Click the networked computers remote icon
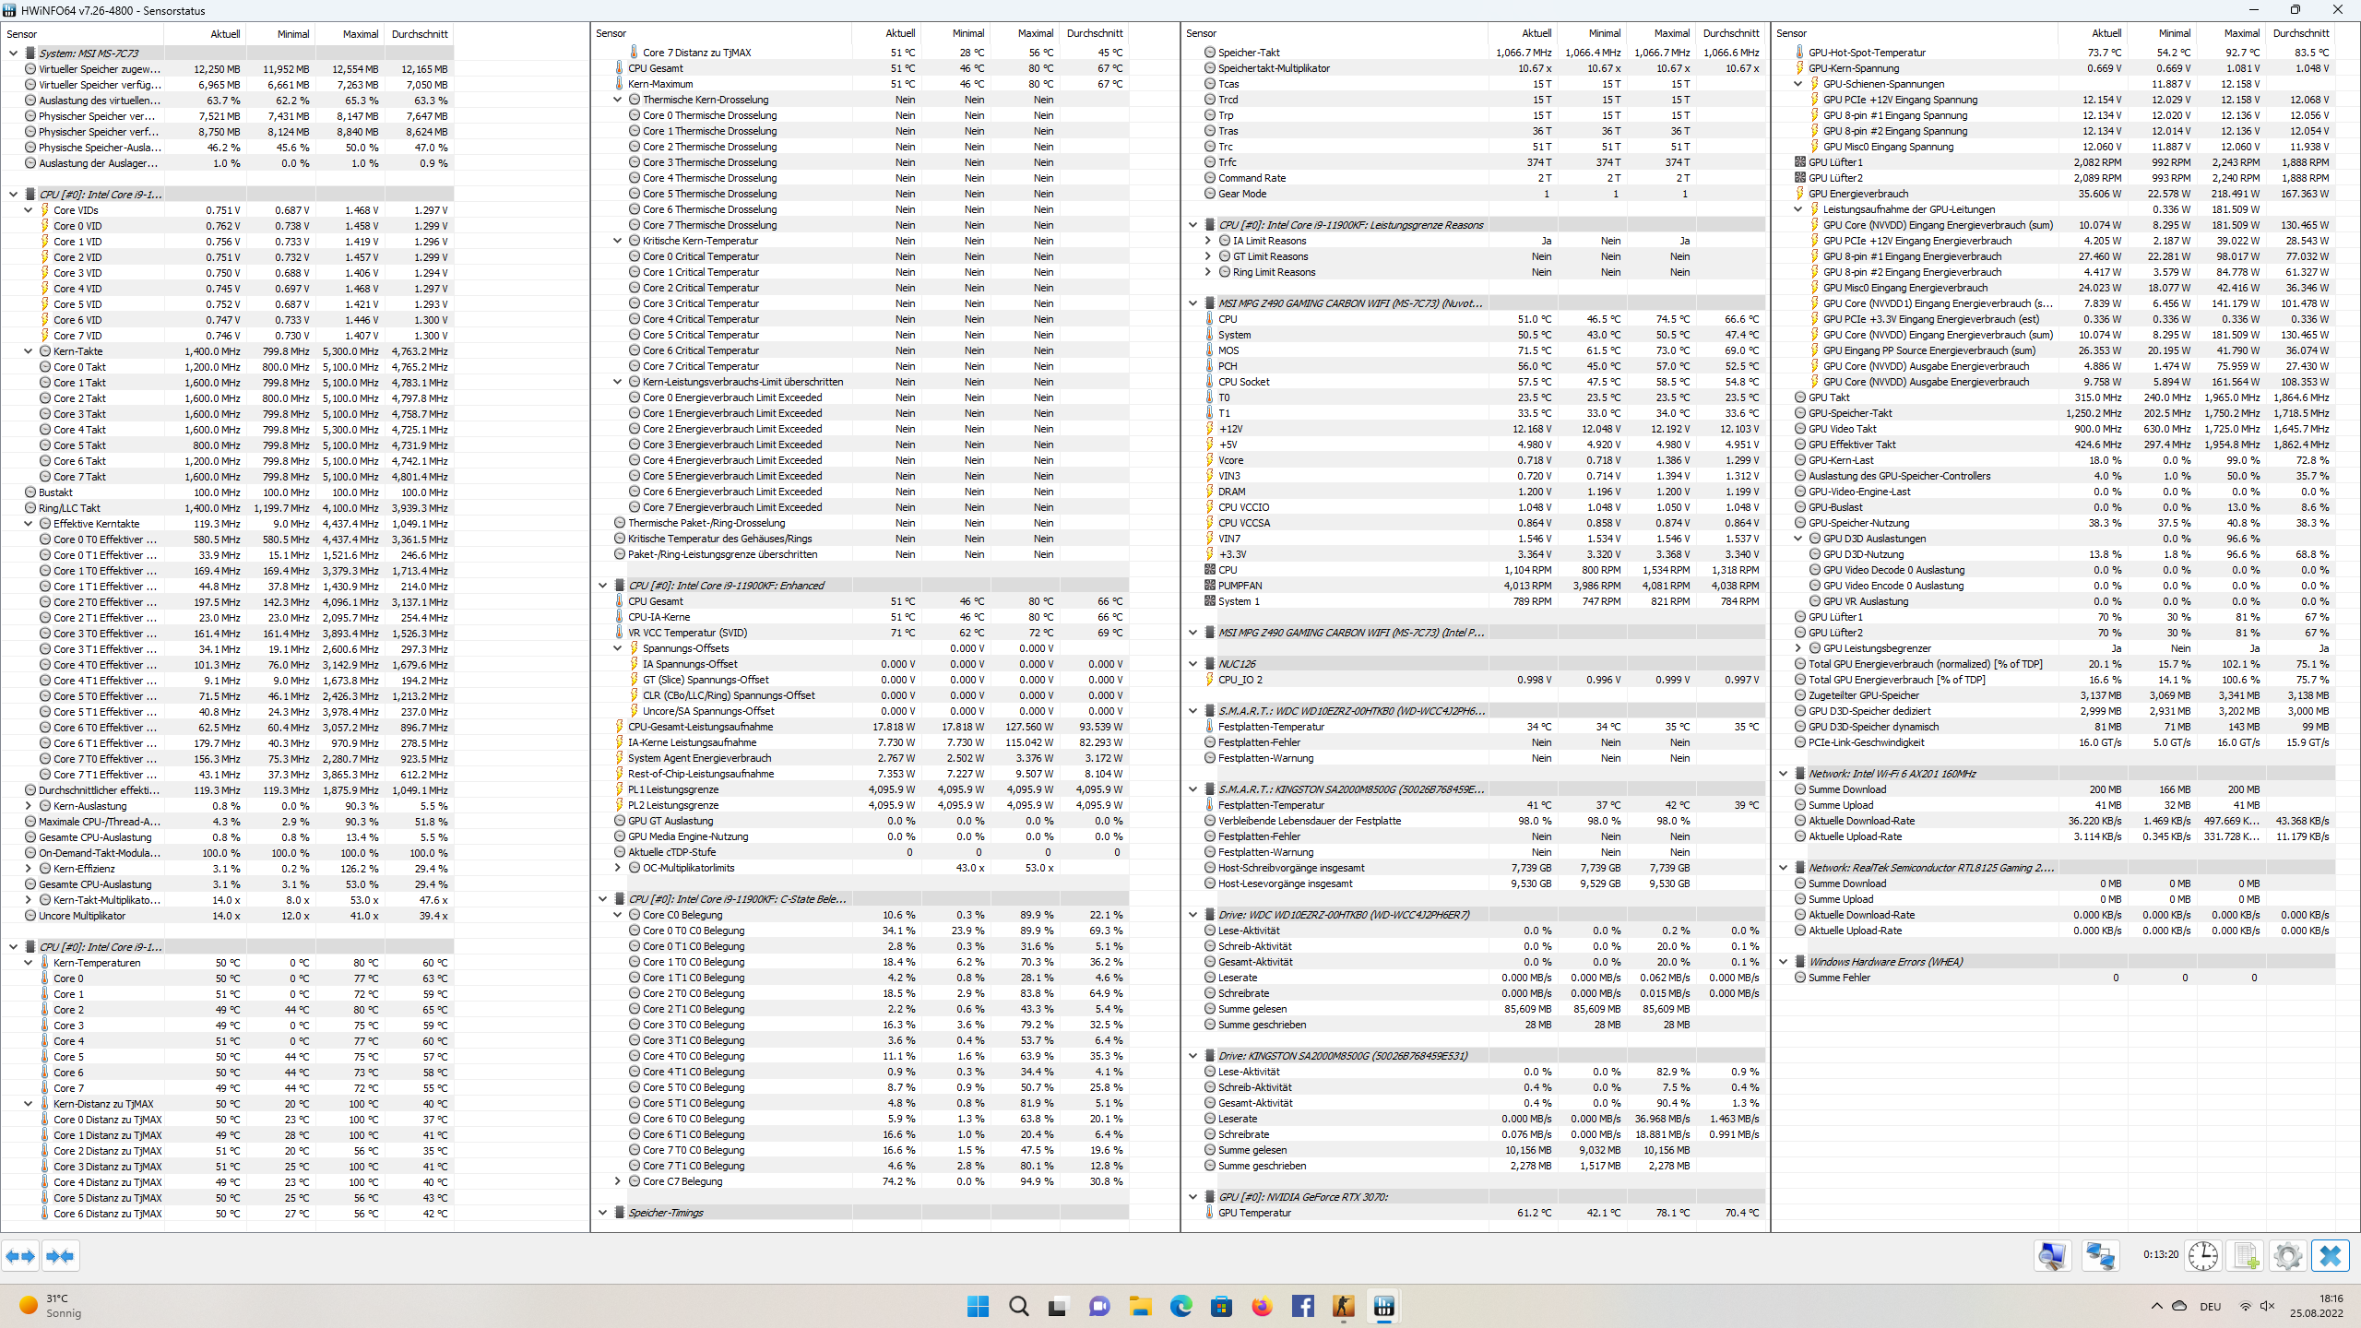The image size is (2361, 1328). coord(2100,1256)
